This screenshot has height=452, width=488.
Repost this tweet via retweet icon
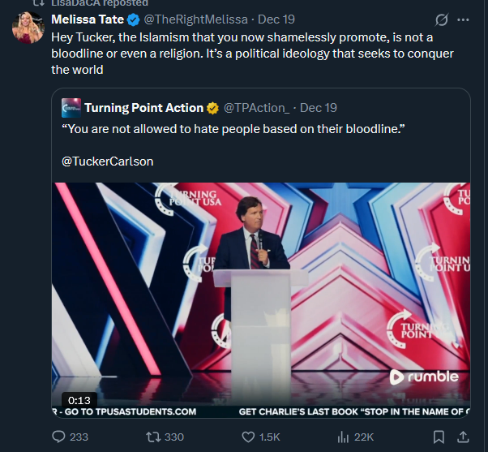tap(152, 437)
